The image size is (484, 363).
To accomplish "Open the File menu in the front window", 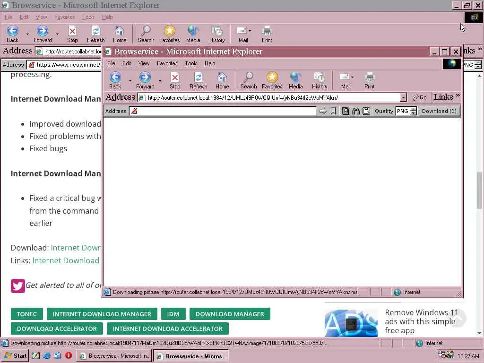I will tap(111, 63).
